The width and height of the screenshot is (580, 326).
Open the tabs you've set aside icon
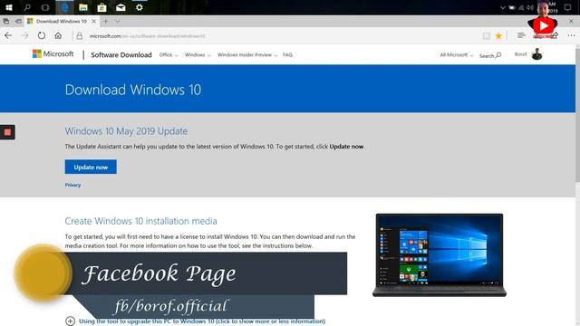6,21
